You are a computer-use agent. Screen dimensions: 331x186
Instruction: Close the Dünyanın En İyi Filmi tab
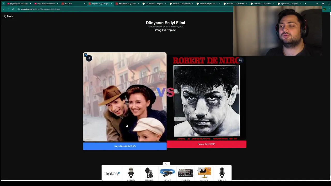(x=111, y=4)
